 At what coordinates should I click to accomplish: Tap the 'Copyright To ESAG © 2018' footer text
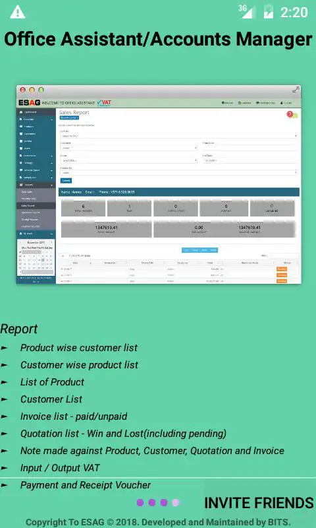pyautogui.click(x=158, y=522)
